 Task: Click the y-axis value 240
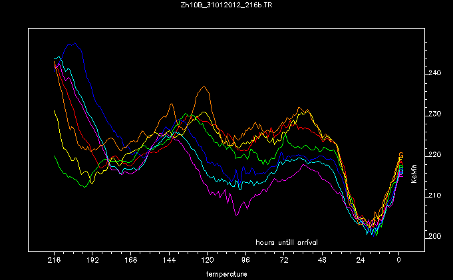tap(435, 72)
